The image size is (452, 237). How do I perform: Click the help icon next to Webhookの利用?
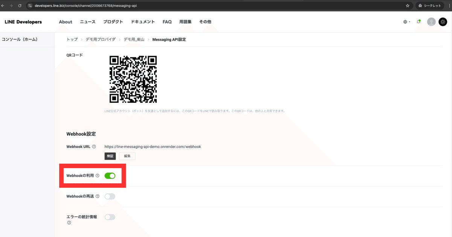98,175
